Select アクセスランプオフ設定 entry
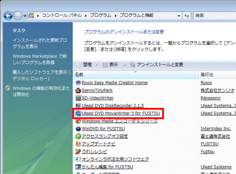Image resolution: width=236 pixels, height=174 pixels. pyautogui.click(x=105, y=137)
